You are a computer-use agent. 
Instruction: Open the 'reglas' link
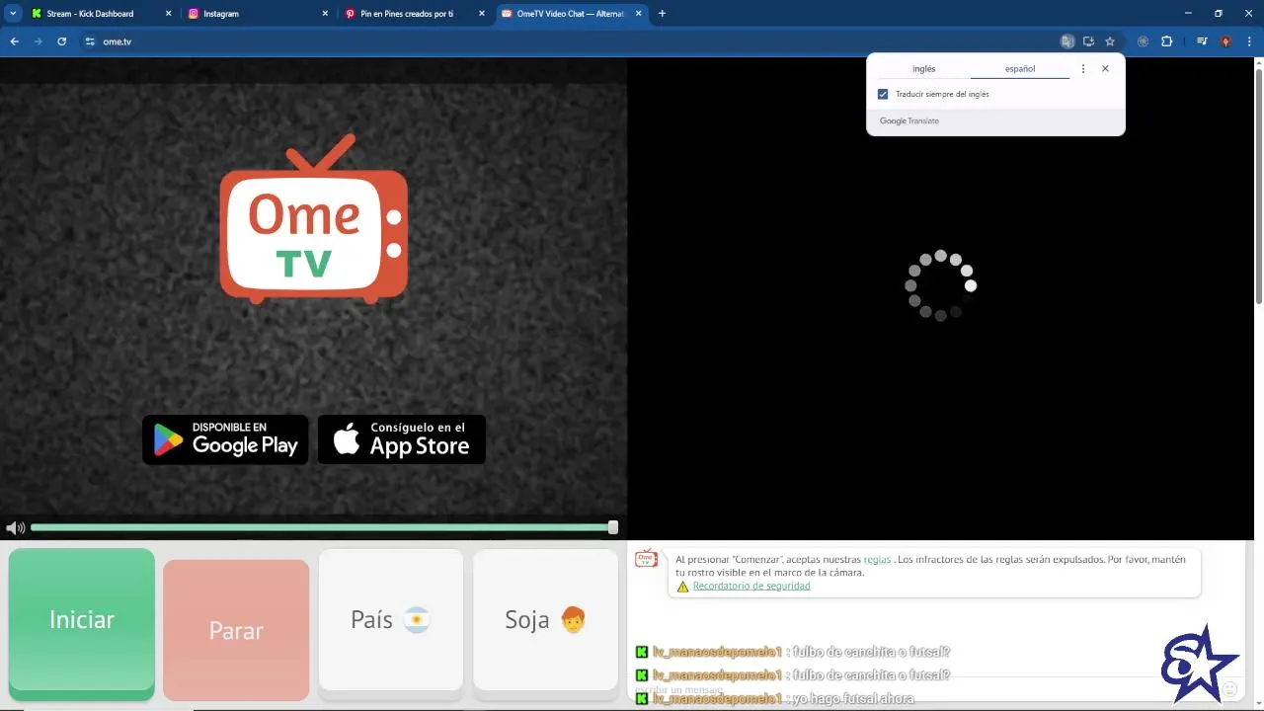point(877,559)
